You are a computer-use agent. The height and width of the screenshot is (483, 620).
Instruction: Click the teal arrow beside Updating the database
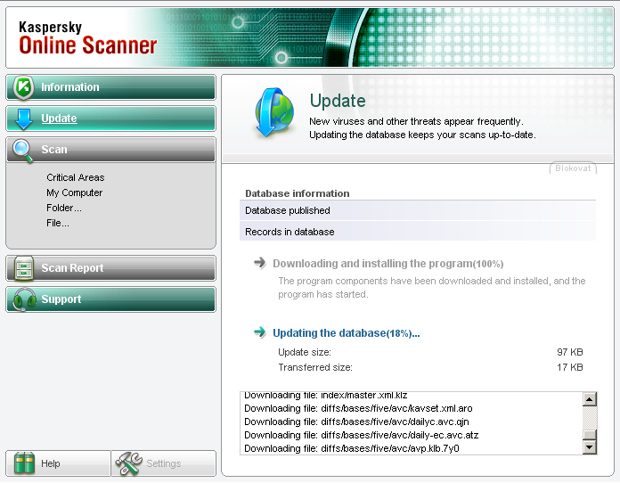click(260, 332)
